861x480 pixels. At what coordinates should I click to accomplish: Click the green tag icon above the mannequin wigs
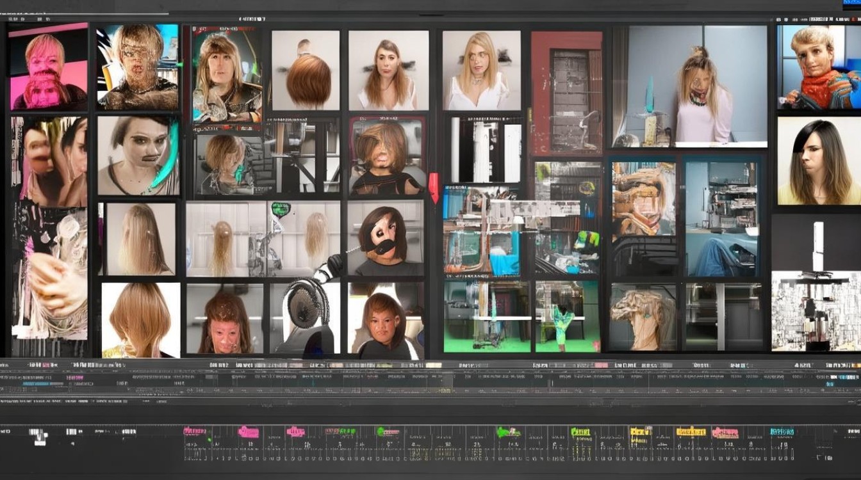coord(280,209)
